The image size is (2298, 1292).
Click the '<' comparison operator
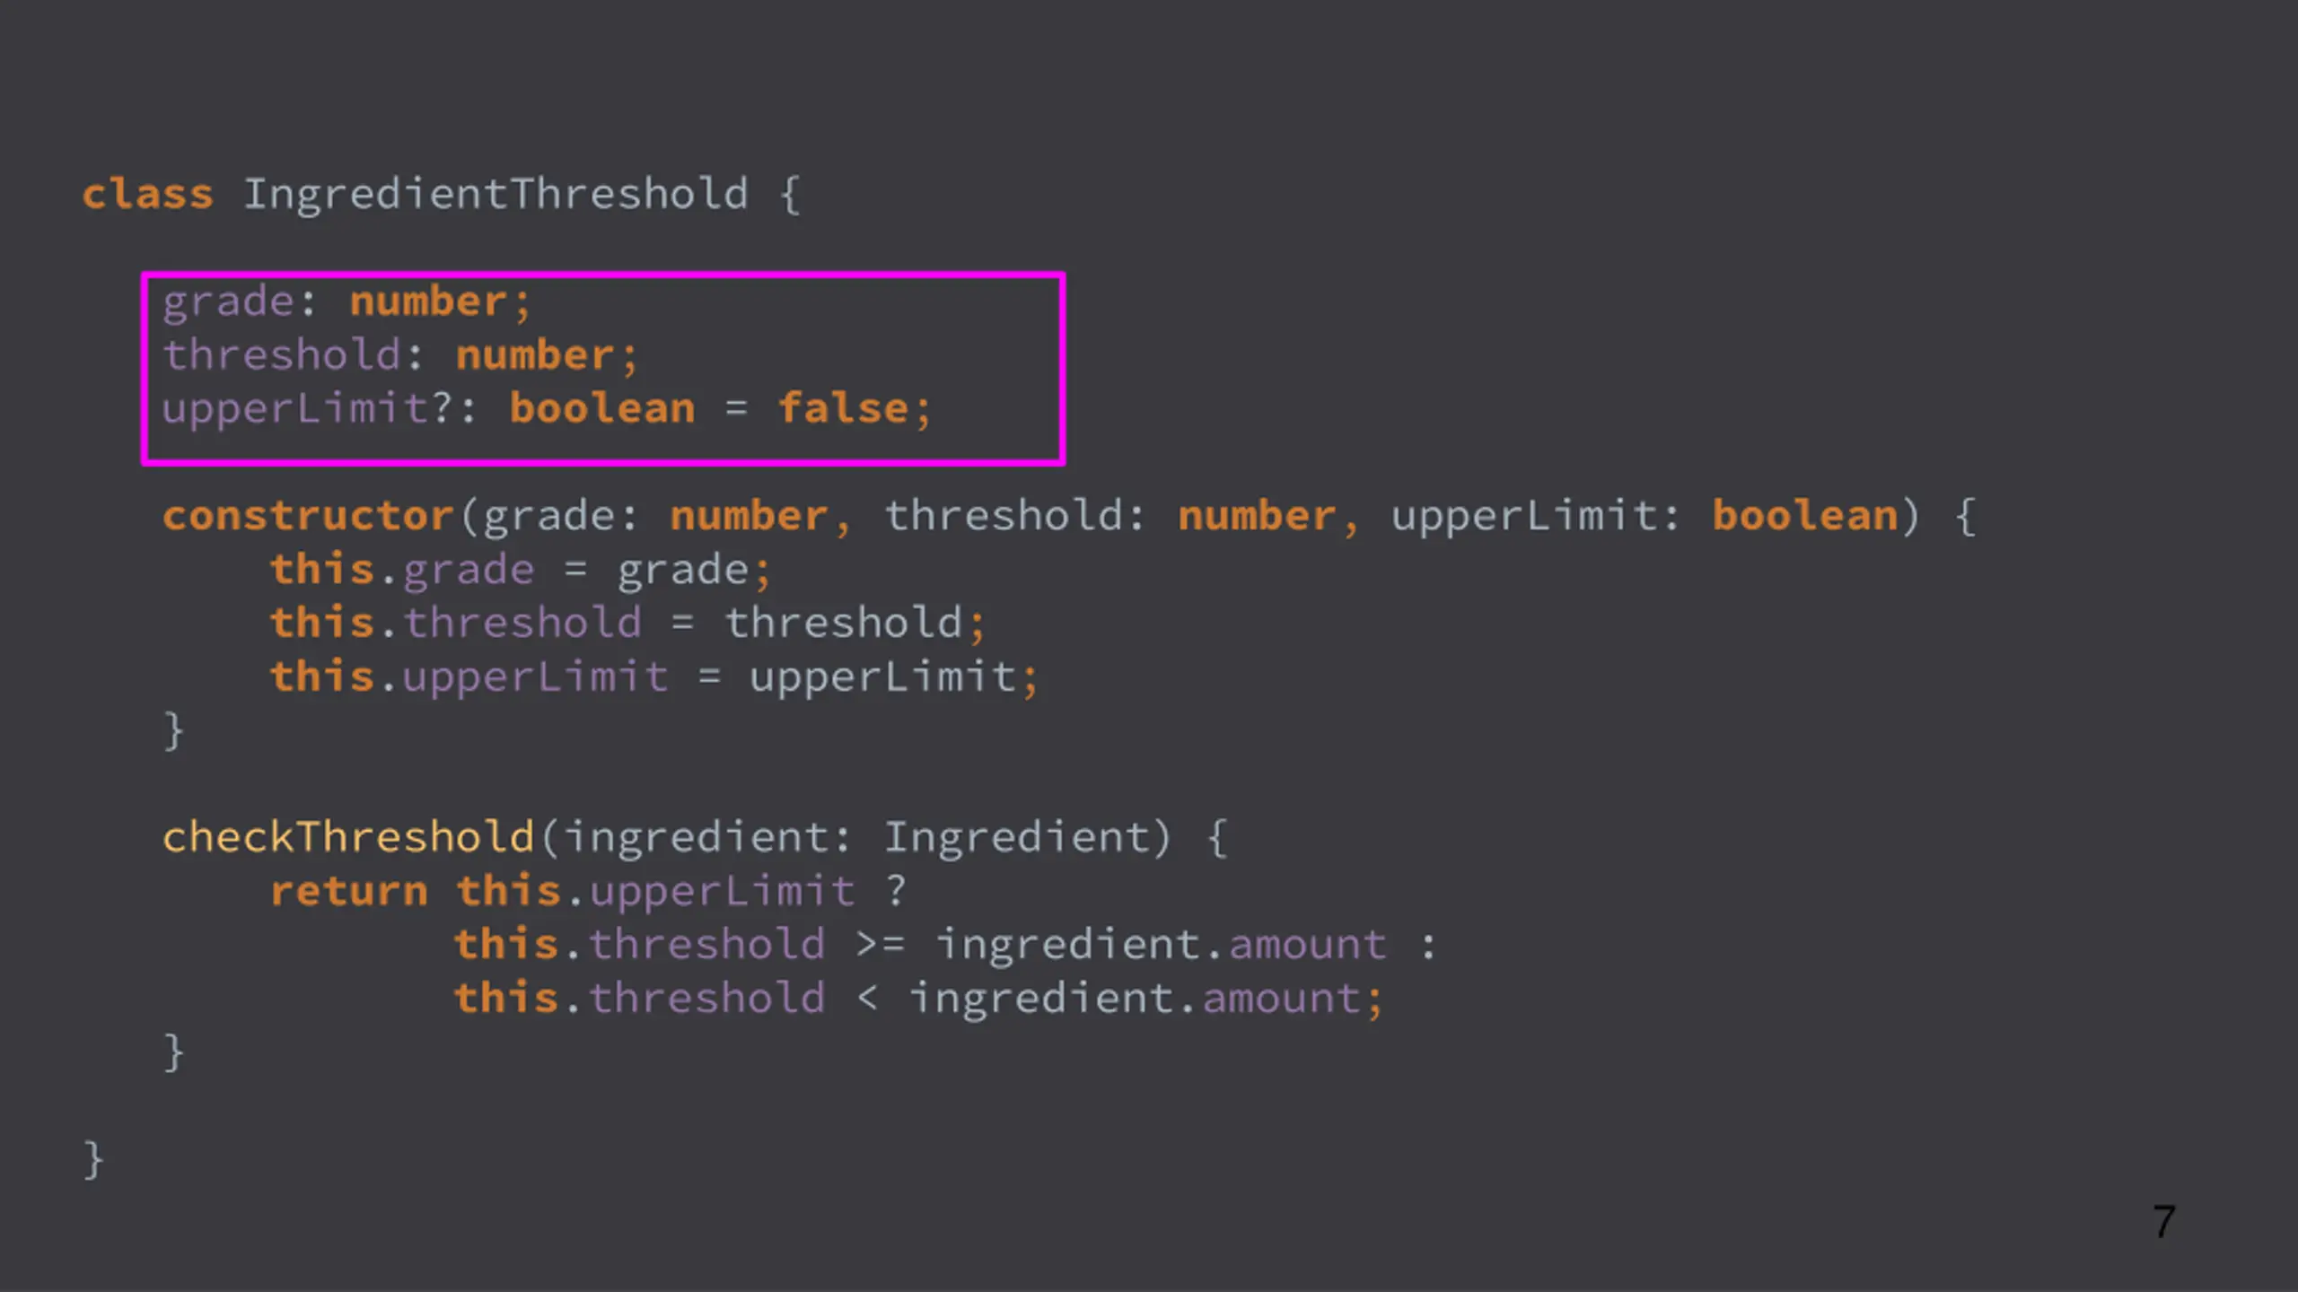tap(867, 999)
